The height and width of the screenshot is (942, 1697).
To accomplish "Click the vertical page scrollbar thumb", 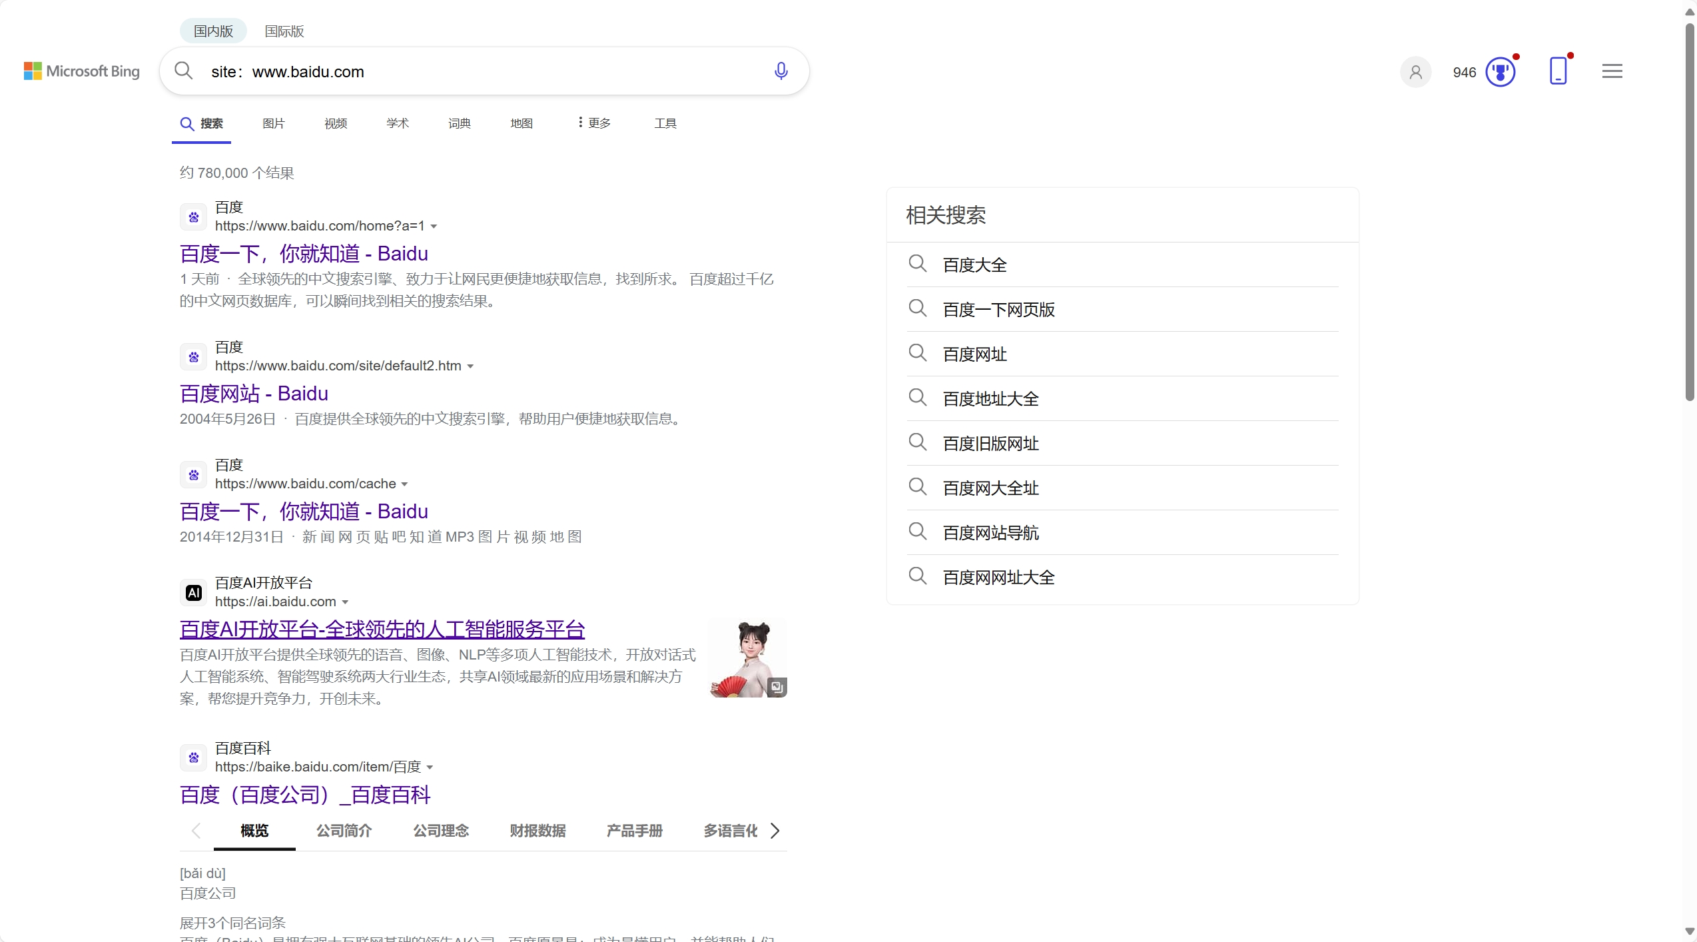I will click(1690, 212).
